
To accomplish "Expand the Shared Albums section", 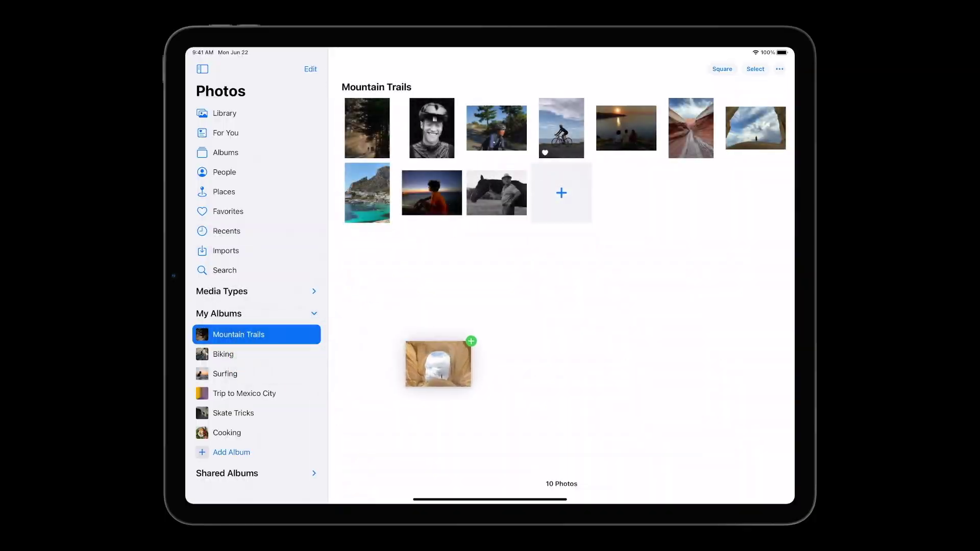I will pos(313,473).
